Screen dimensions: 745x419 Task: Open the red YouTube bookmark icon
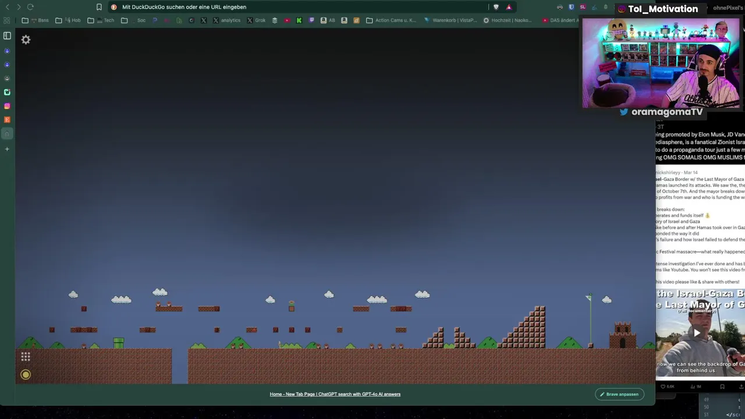pos(287,20)
